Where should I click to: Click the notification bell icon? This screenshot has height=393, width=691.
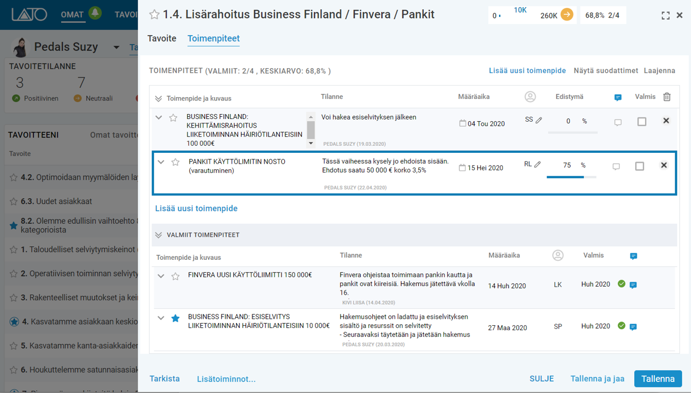tap(96, 13)
